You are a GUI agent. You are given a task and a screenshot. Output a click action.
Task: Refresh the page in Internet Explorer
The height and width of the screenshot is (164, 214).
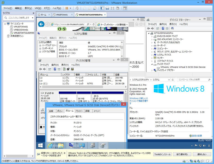pos(94,24)
